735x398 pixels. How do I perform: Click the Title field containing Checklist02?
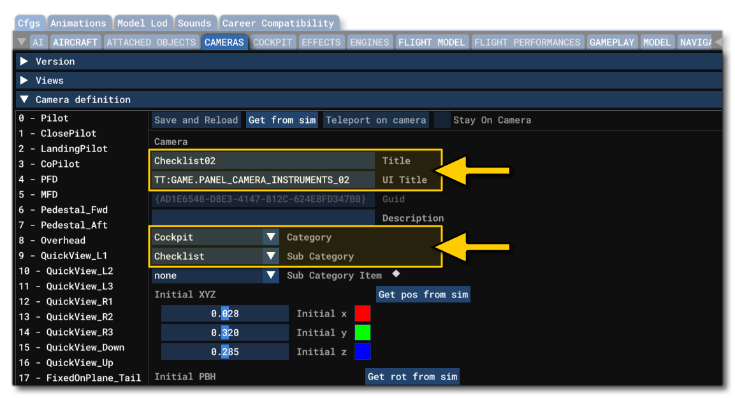[x=263, y=160]
